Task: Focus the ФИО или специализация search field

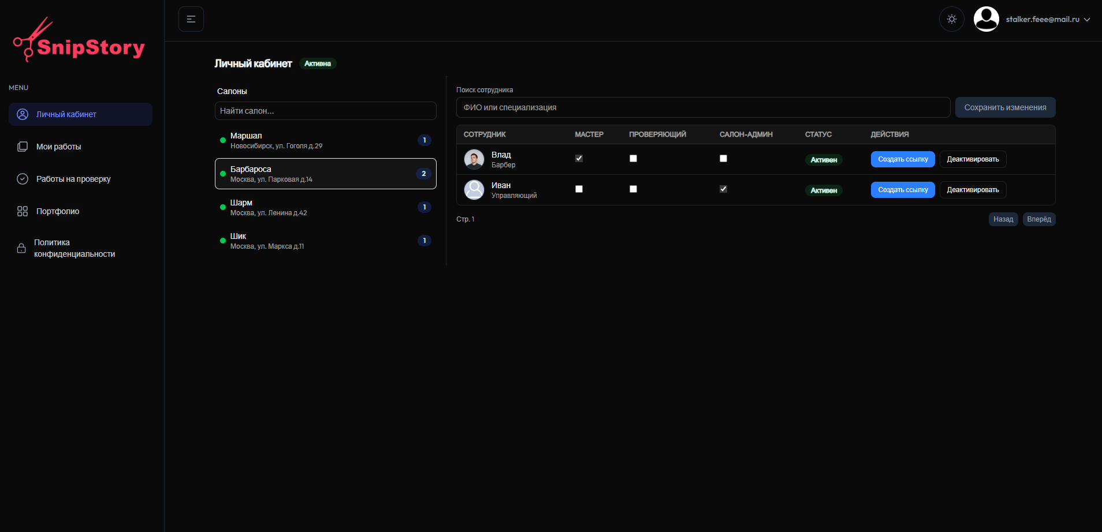Action: click(x=703, y=107)
